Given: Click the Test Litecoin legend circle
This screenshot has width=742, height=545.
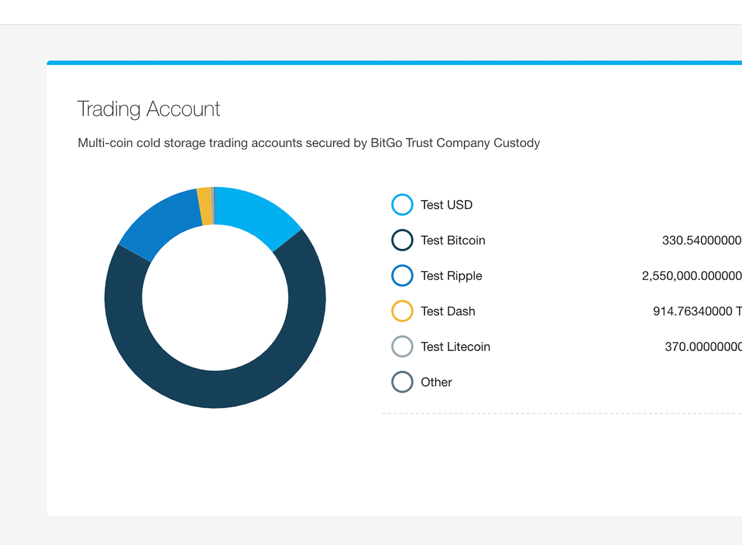Looking at the screenshot, I should [x=402, y=347].
